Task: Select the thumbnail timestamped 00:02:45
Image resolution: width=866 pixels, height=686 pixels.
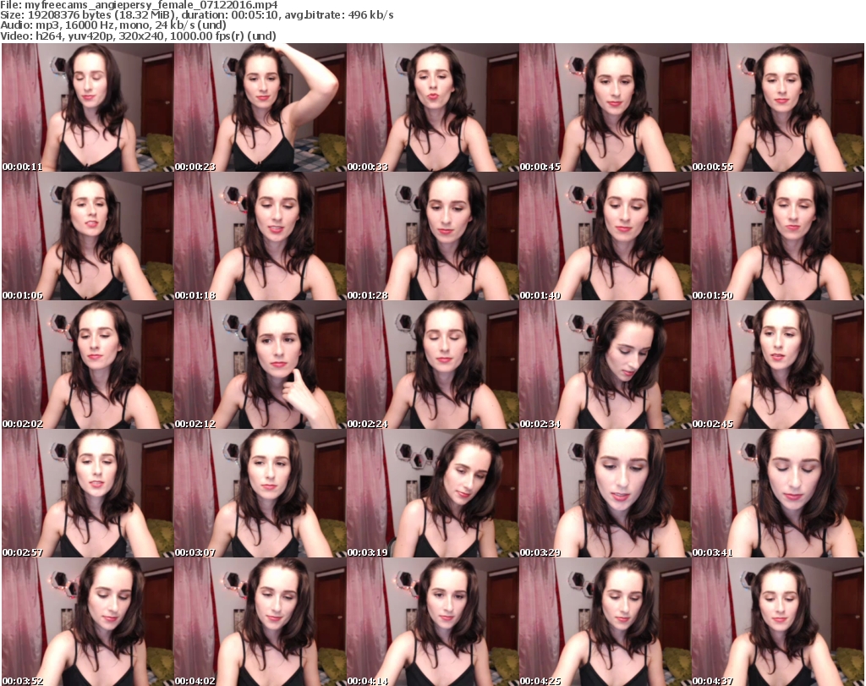Action: [777, 365]
